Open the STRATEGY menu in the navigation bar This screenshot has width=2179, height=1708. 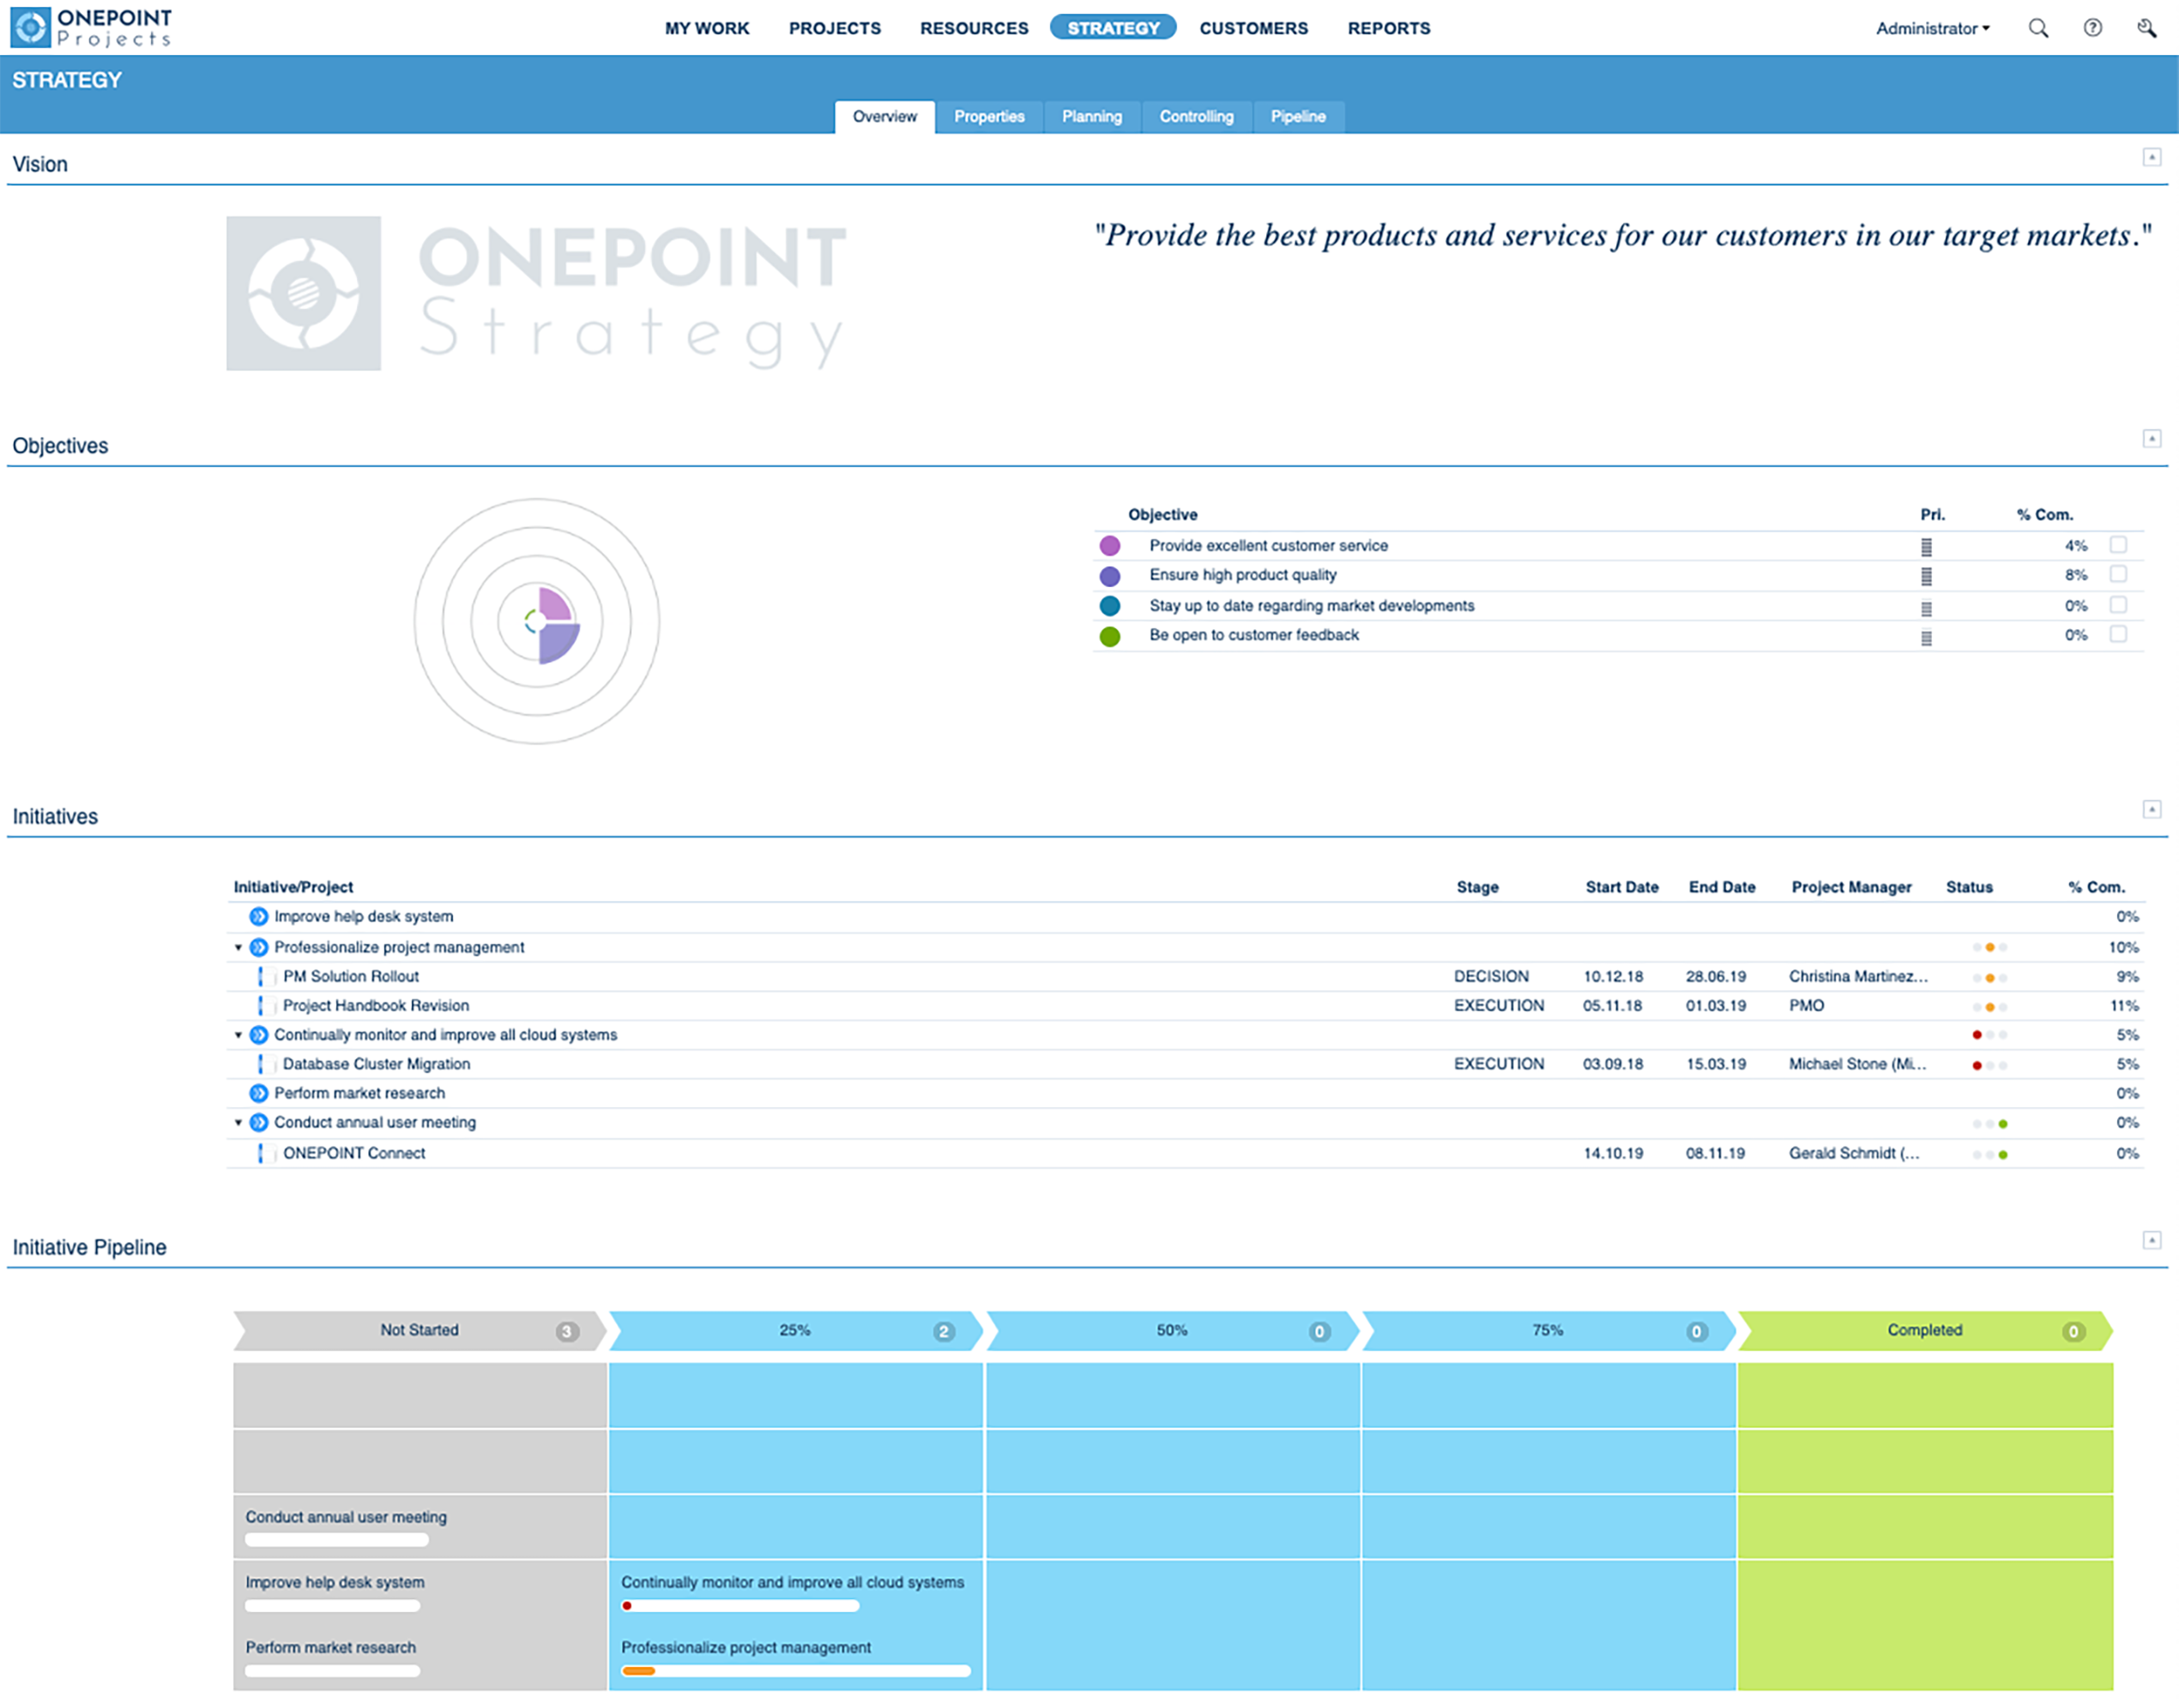pyautogui.click(x=1113, y=28)
